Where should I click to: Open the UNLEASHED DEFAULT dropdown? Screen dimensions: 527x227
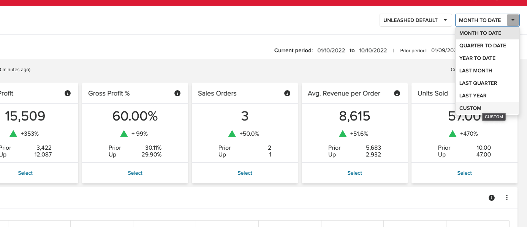click(x=416, y=20)
